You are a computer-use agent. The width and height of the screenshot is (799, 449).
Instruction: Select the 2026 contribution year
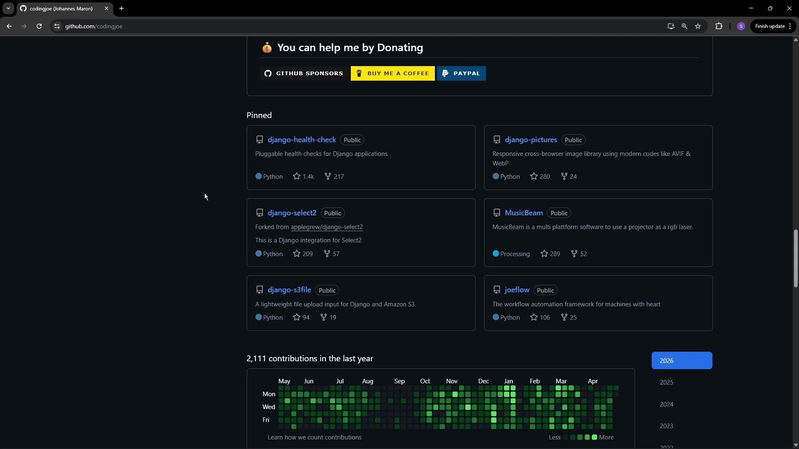682,360
